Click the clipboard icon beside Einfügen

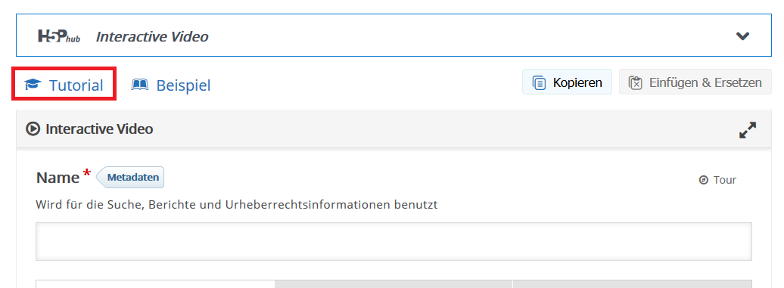(x=635, y=82)
